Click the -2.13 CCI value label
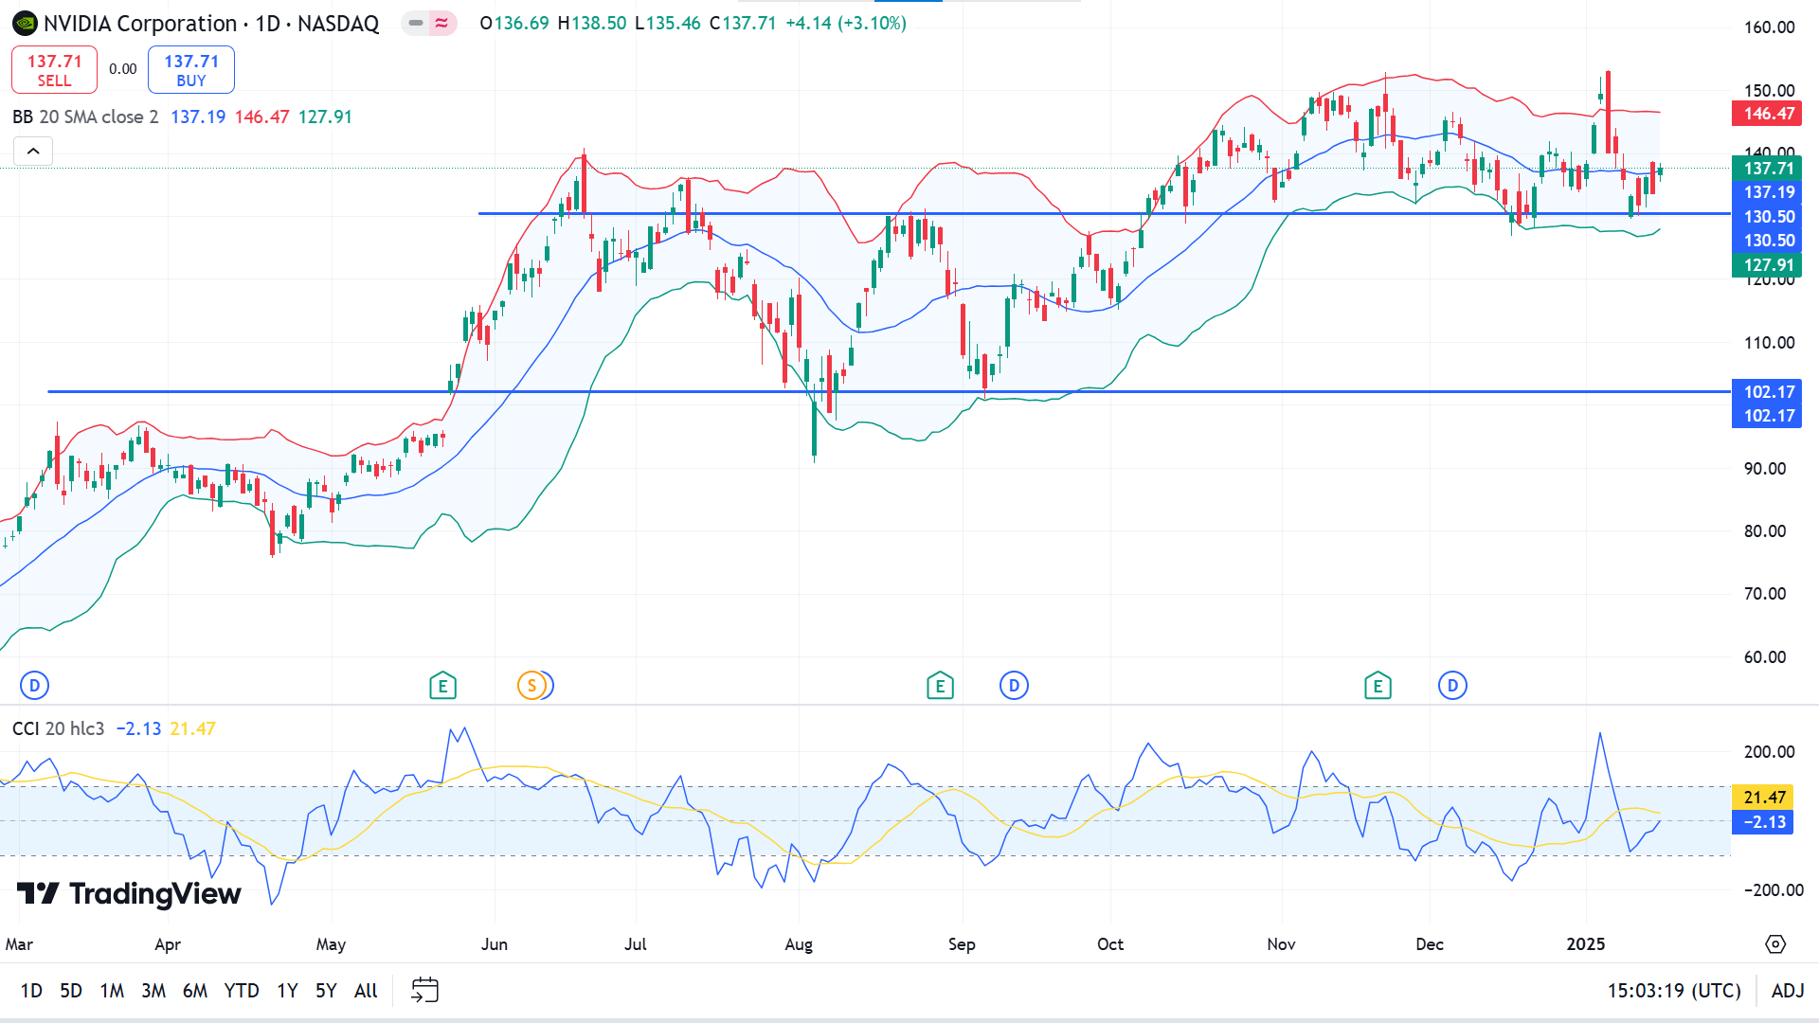This screenshot has width=1819, height=1023. 1763,822
